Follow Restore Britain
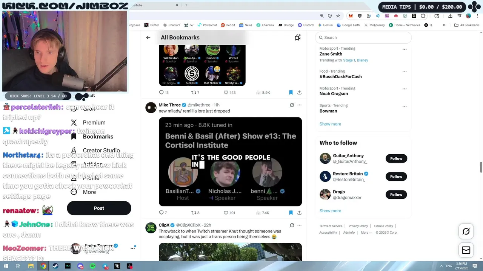 396,177
